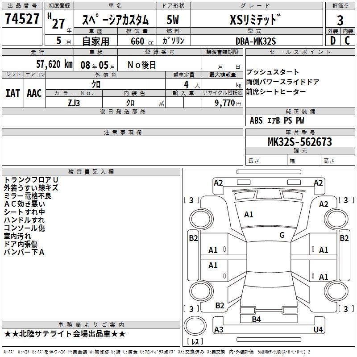Viewport: 357px width, 357px height.
Task: Click the grade name XSリミテッド
Action: pos(255,20)
